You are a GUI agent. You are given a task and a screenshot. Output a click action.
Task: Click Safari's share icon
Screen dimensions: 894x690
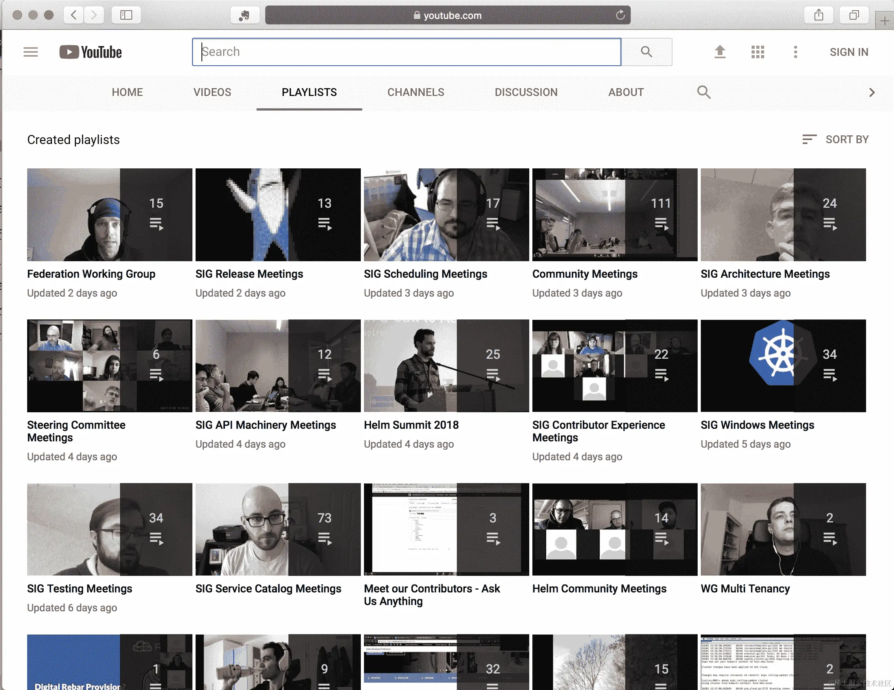(x=819, y=15)
